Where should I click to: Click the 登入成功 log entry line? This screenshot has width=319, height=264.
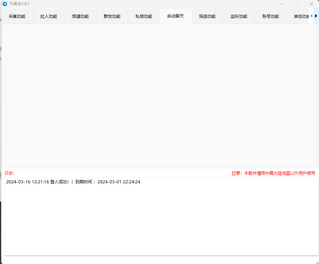pos(73,182)
